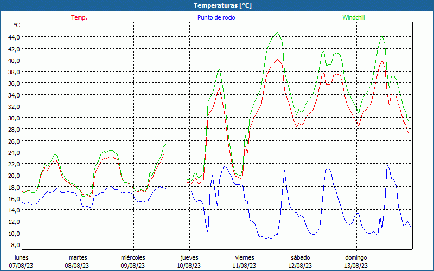
Task: Click the 'martes' day label
Action: [78, 257]
